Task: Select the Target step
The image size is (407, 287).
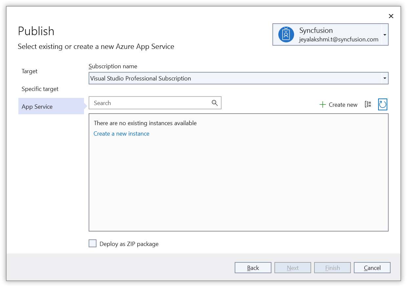Action: (x=29, y=71)
